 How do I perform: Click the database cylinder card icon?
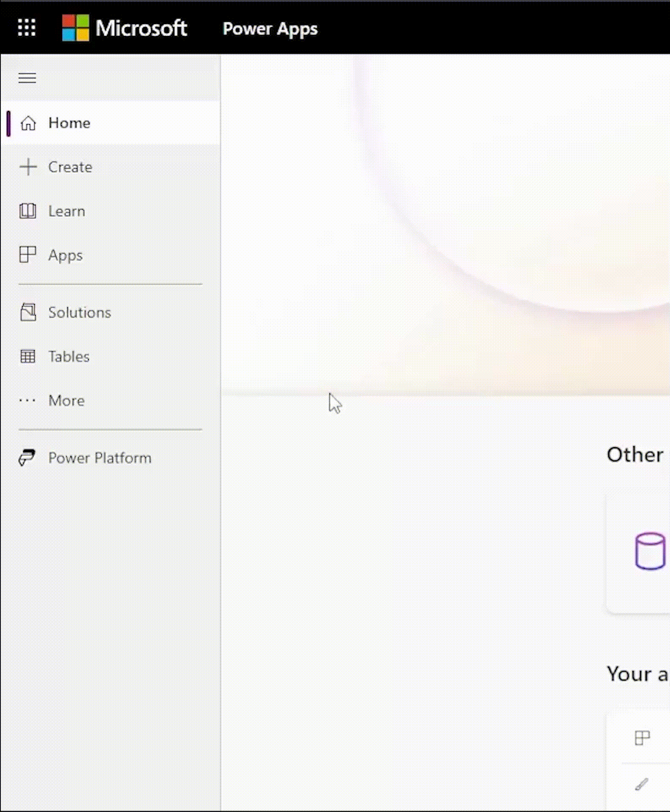click(x=651, y=551)
